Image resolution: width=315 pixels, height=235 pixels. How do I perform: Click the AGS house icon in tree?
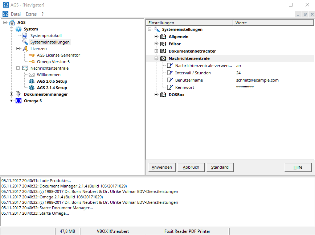pos(12,22)
